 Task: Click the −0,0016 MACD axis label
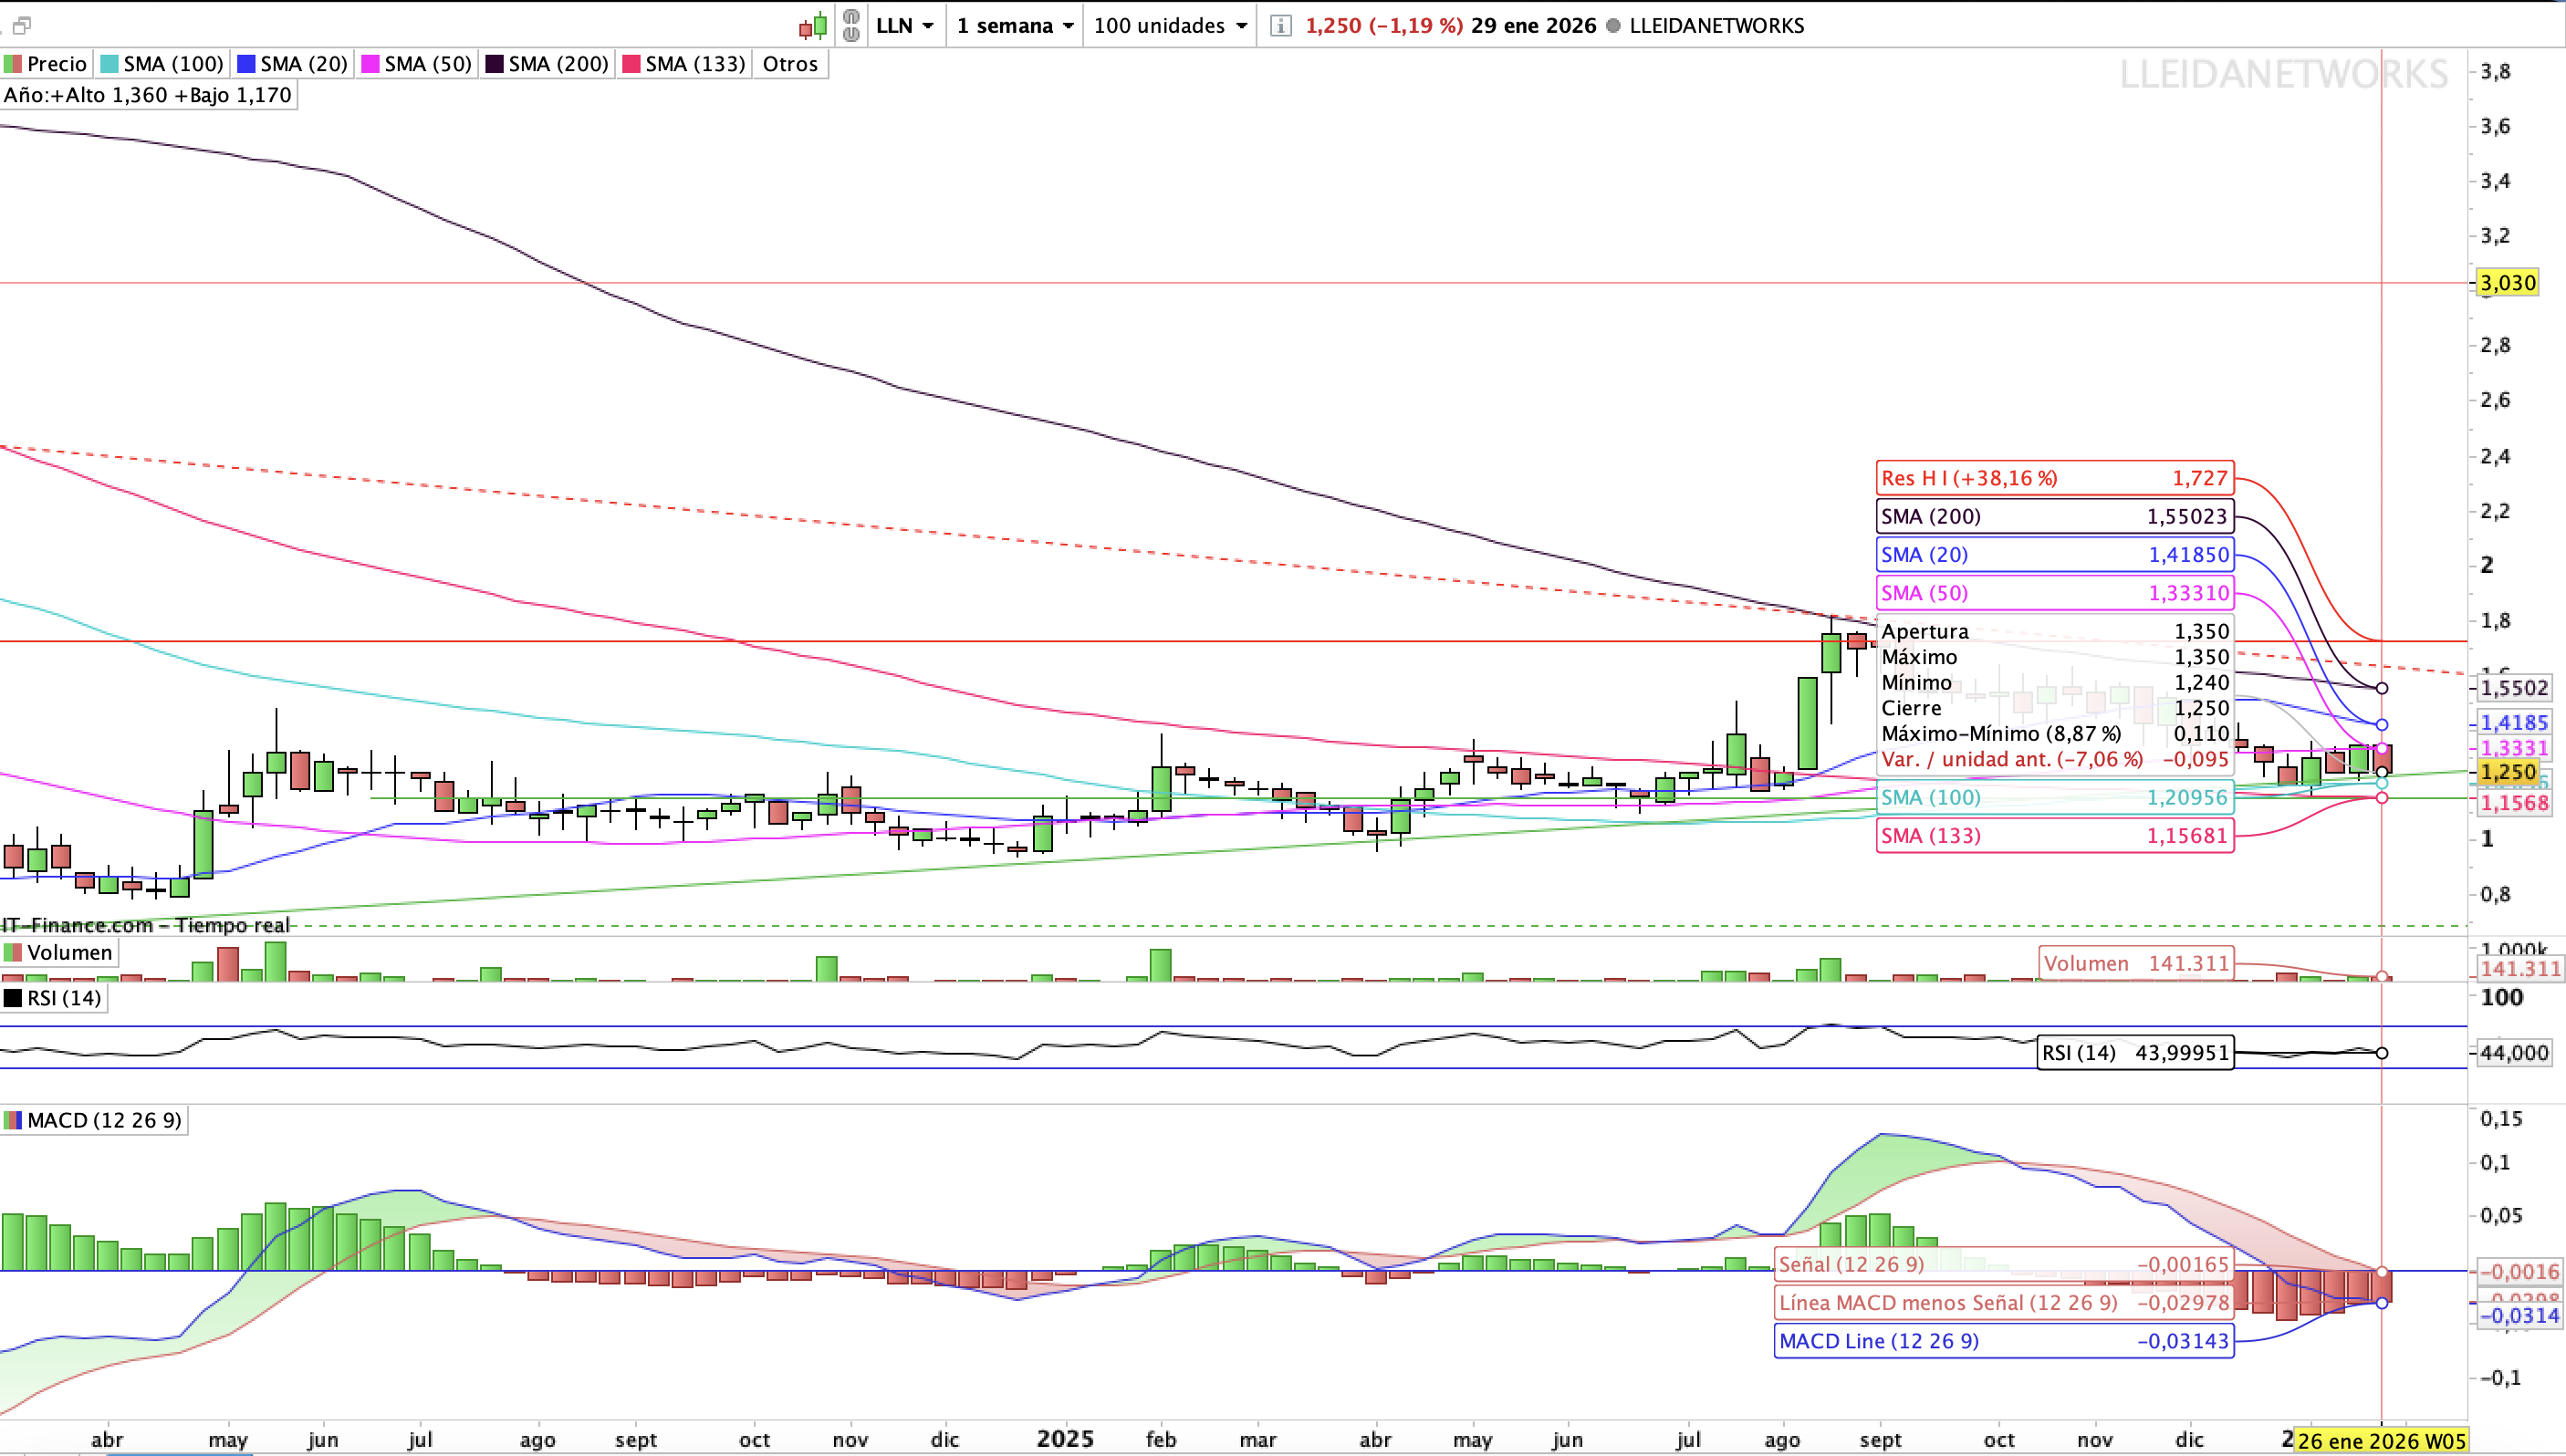coord(2519,1272)
